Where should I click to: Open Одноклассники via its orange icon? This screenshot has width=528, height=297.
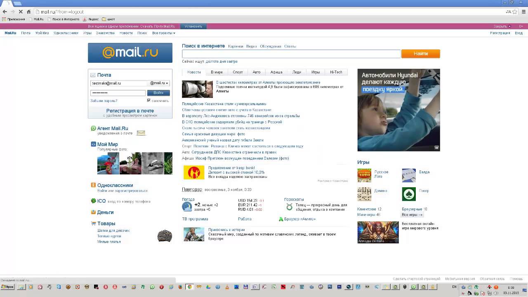[x=94, y=185]
